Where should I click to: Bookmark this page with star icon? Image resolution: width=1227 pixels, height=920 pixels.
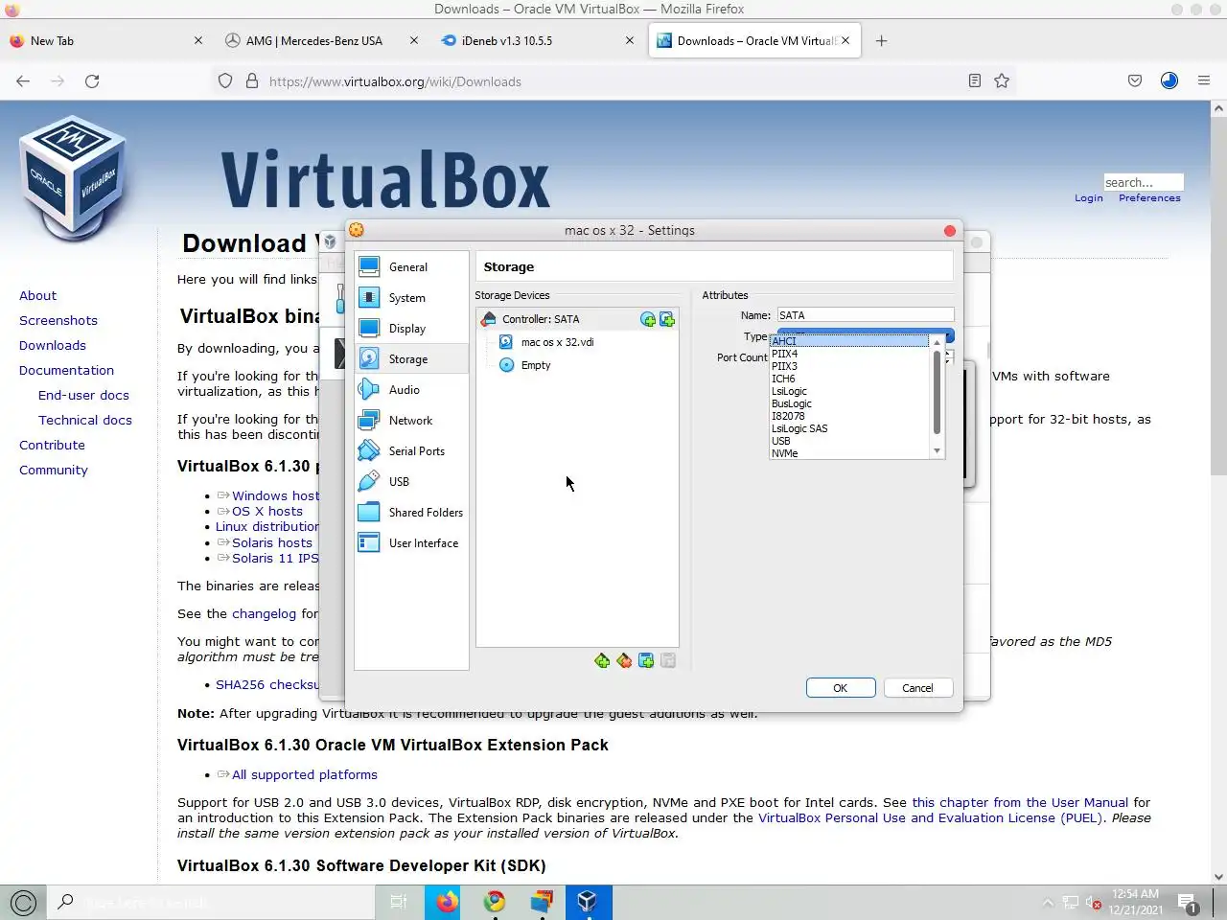(1002, 81)
